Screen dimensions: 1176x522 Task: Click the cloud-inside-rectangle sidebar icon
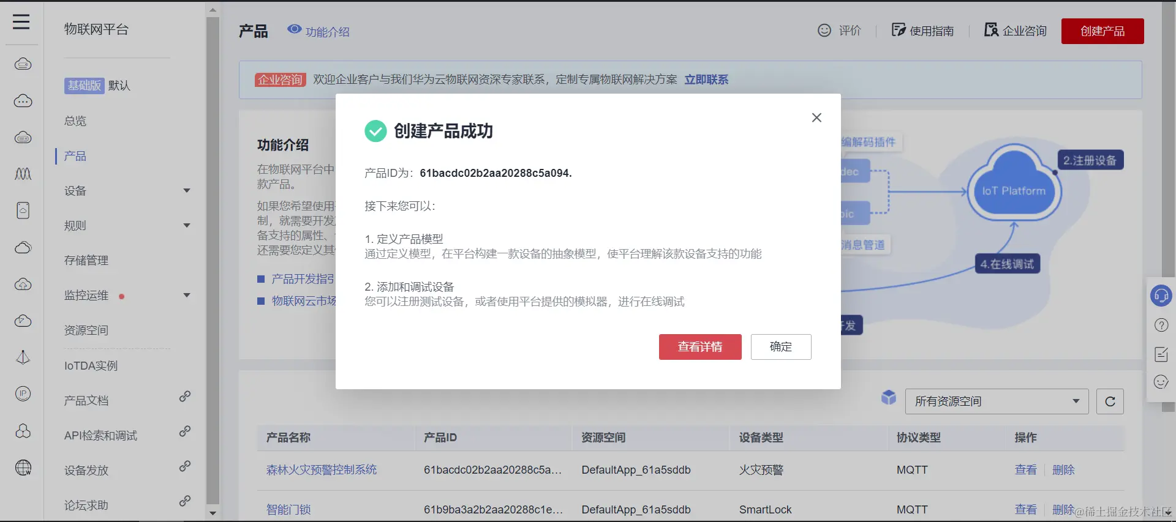pos(23,211)
